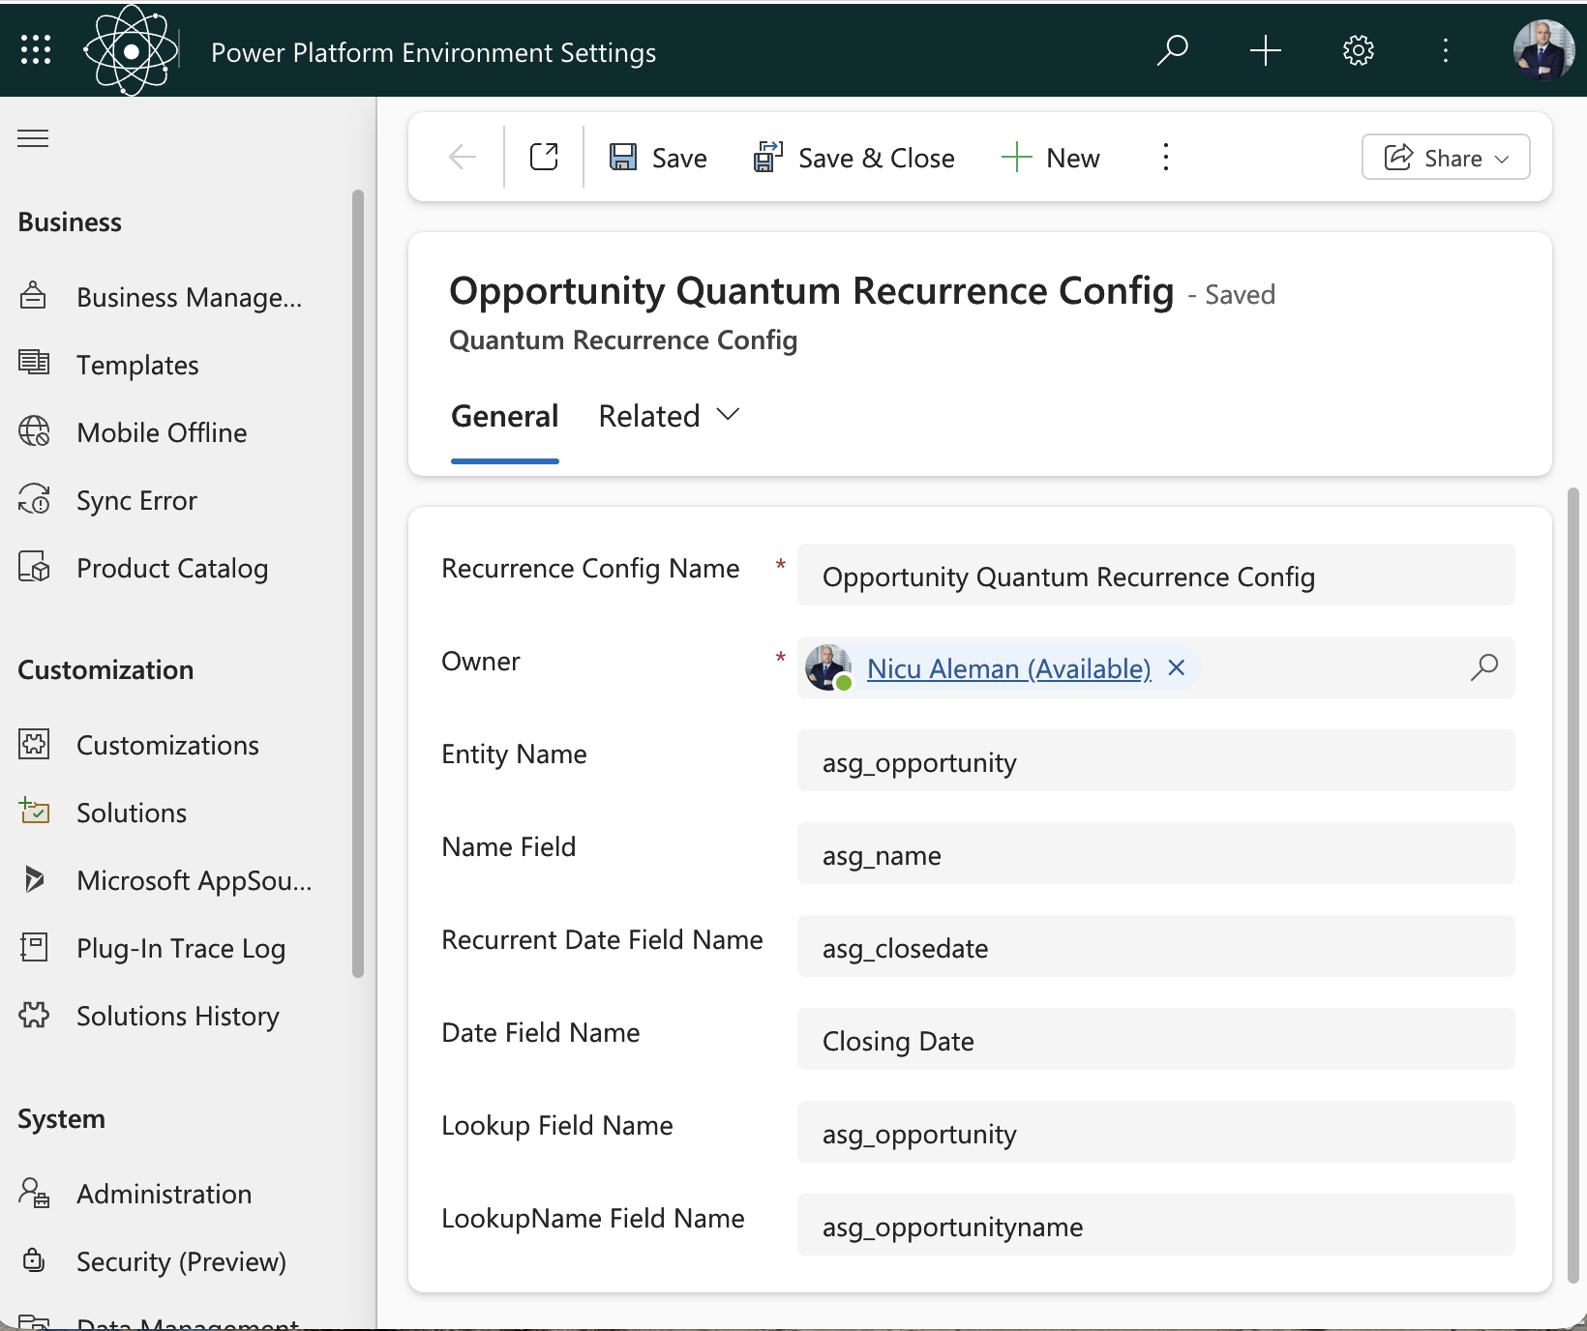Remove Nicu Aleman from Owner field
The image size is (1587, 1331).
click(x=1177, y=667)
